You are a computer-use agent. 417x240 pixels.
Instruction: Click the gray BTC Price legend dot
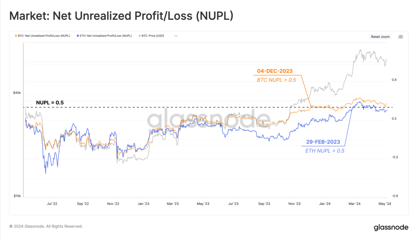pos(140,36)
